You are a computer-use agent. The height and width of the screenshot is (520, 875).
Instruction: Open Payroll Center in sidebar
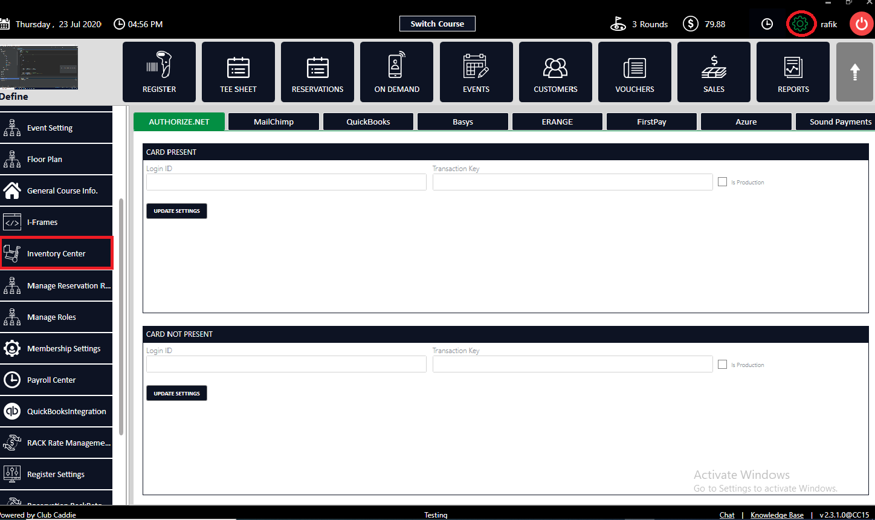pos(56,380)
